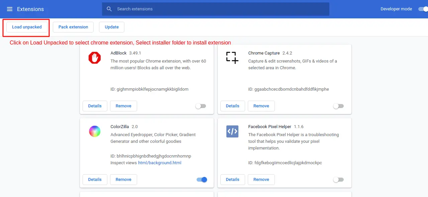Click the Update button
Image resolution: width=428 pixels, height=197 pixels.
pos(112,27)
